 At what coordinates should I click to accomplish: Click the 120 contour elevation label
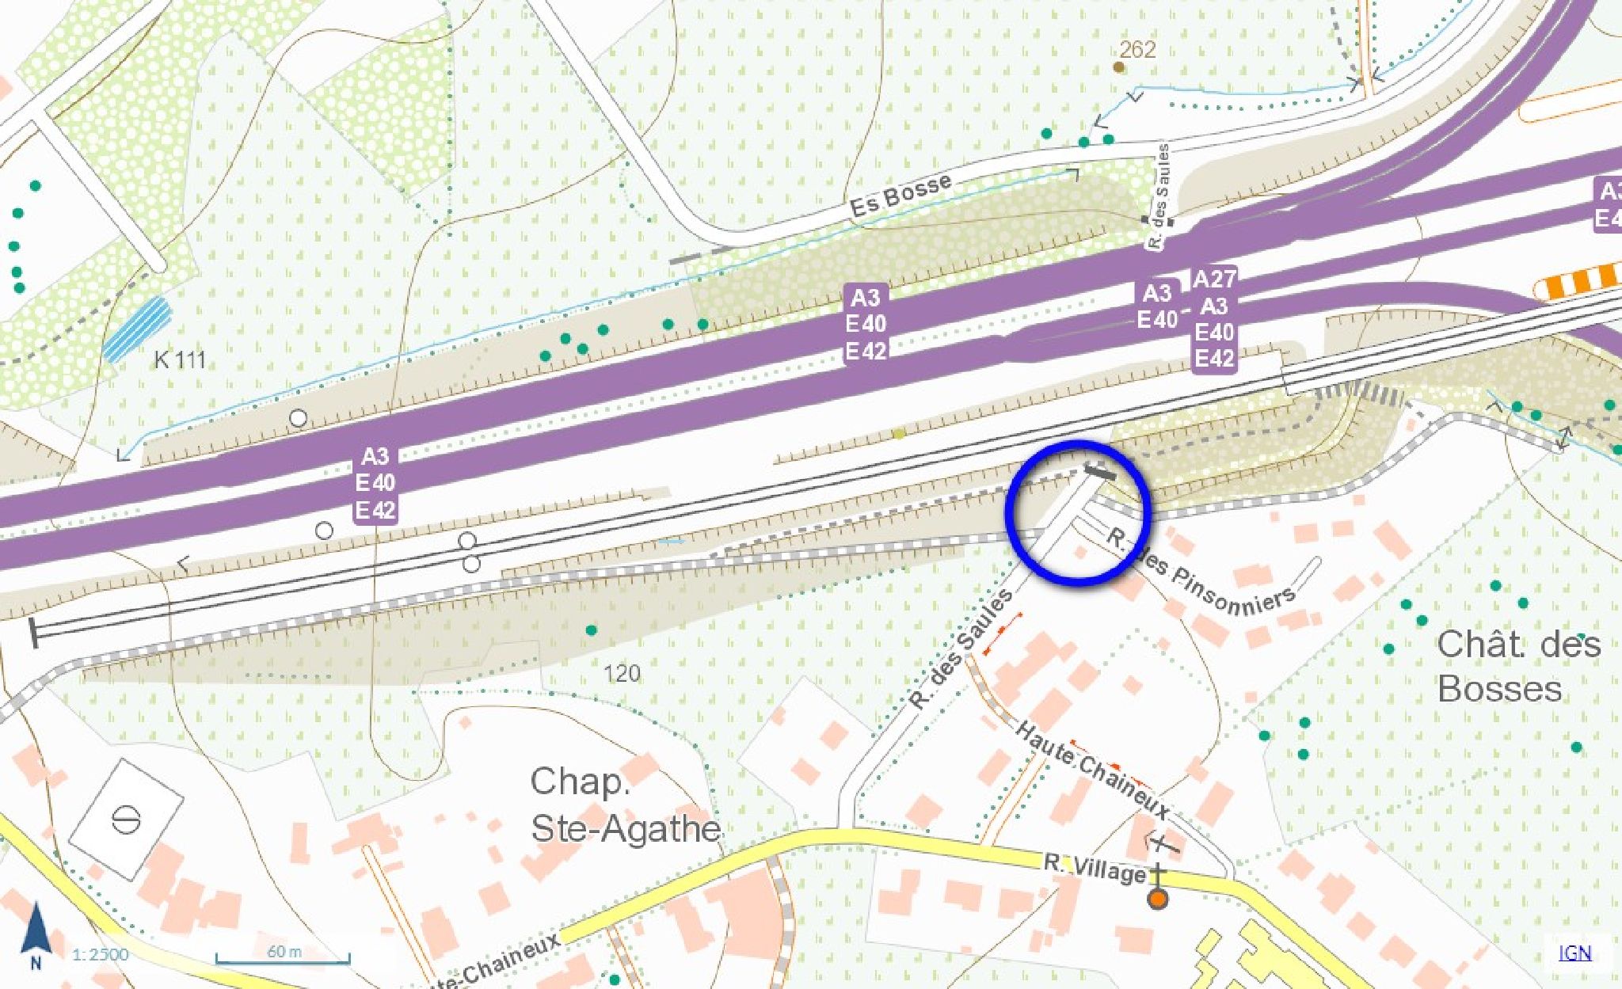pyautogui.click(x=622, y=673)
